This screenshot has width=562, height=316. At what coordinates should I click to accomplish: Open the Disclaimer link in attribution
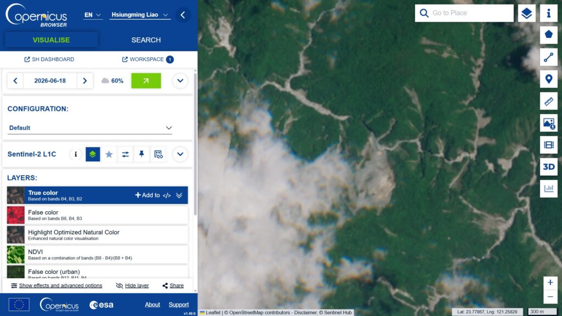coord(305,312)
